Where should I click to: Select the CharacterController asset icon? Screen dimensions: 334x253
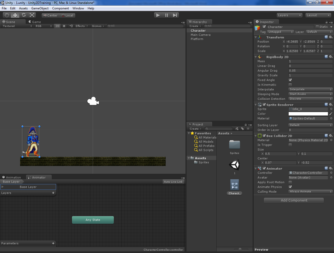coord(234,185)
